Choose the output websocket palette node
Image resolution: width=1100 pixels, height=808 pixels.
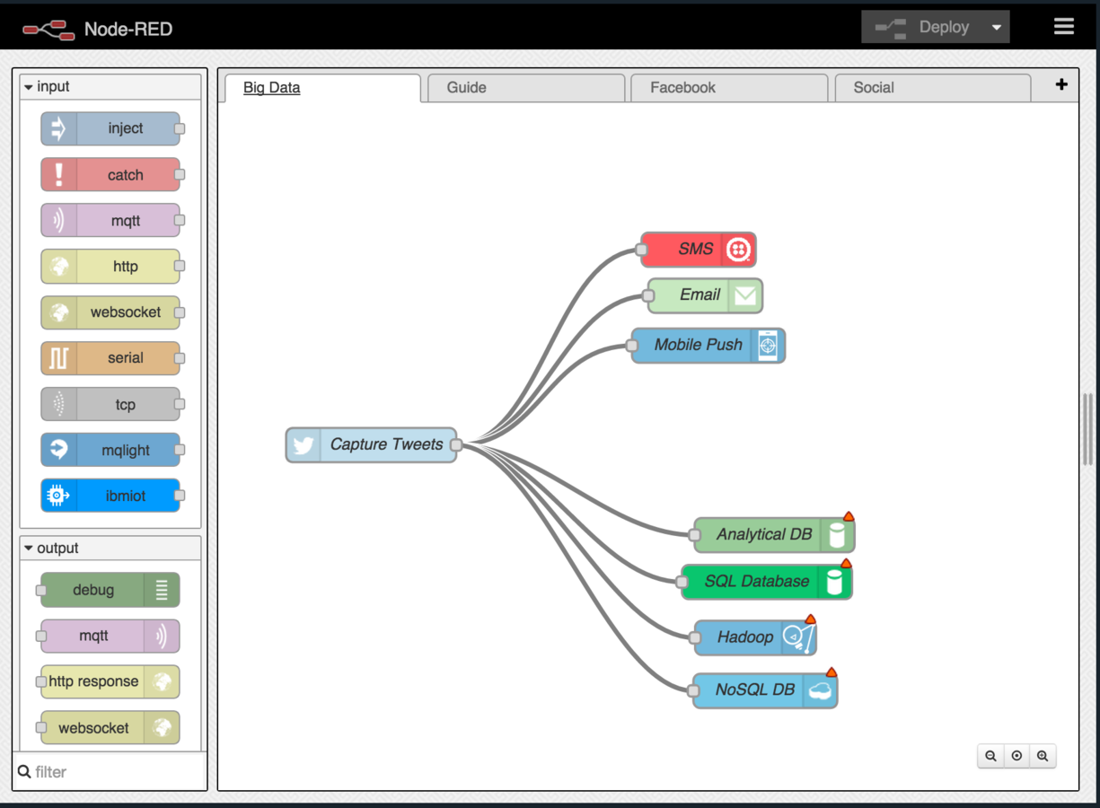point(110,728)
